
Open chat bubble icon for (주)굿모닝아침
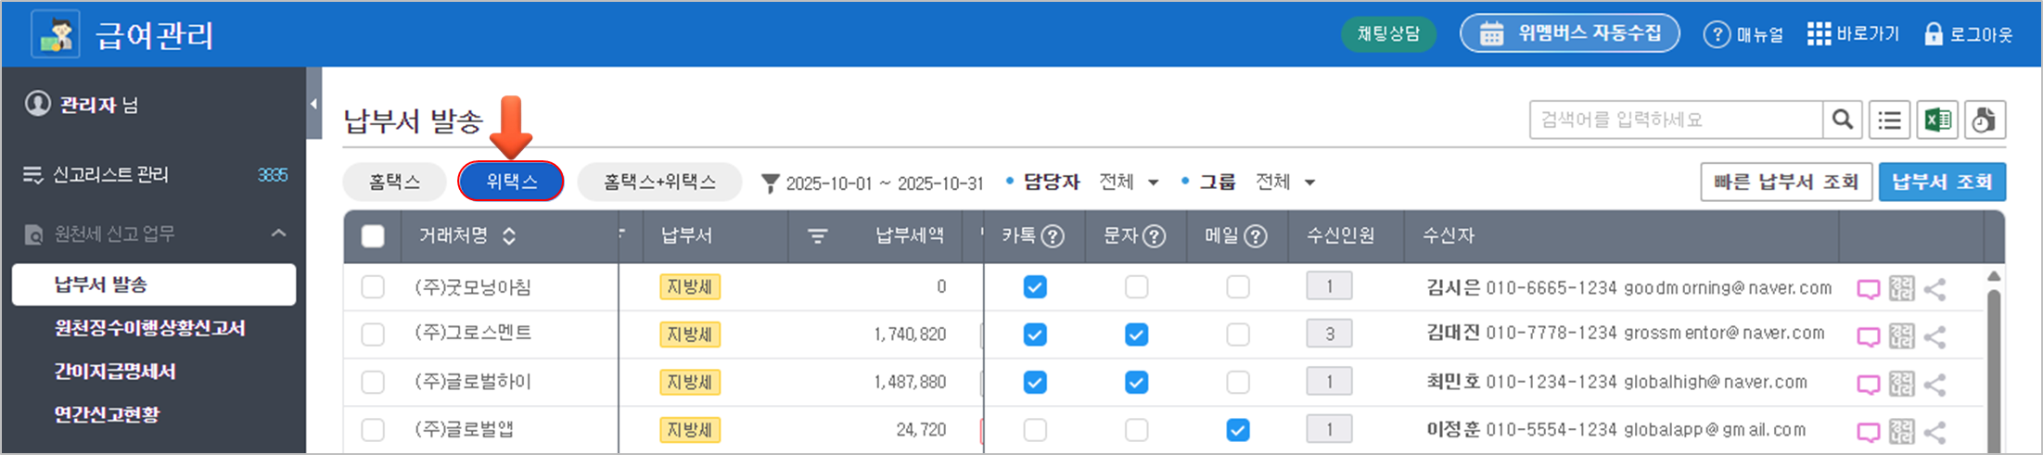[1868, 289]
